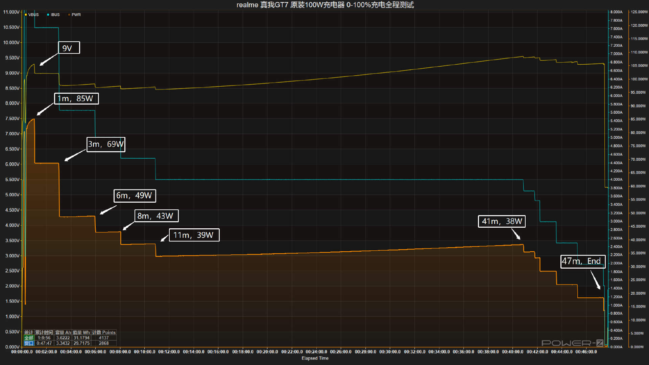
Task: Click the 2.000A current axis label
Action: 616,263
